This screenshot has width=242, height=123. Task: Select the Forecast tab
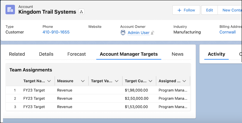tap(77, 54)
